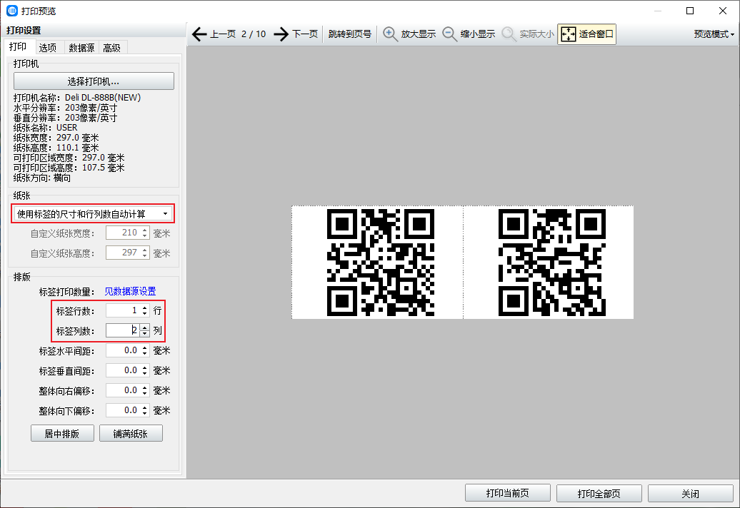The width and height of the screenshot is (740, 508).
Task: Click the 整体向下偏移 input field
Action: [123, 410]
